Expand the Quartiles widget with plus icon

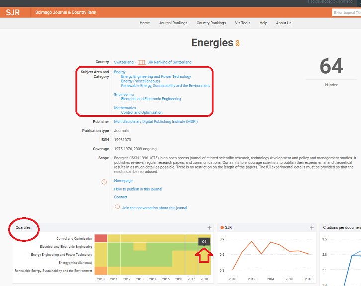point(209,228)
